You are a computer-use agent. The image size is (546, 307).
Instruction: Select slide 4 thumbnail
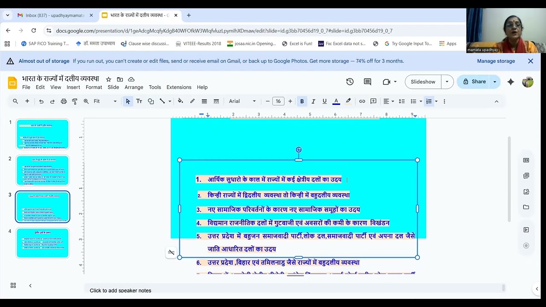pyautogui.click(x=42, y=243)
